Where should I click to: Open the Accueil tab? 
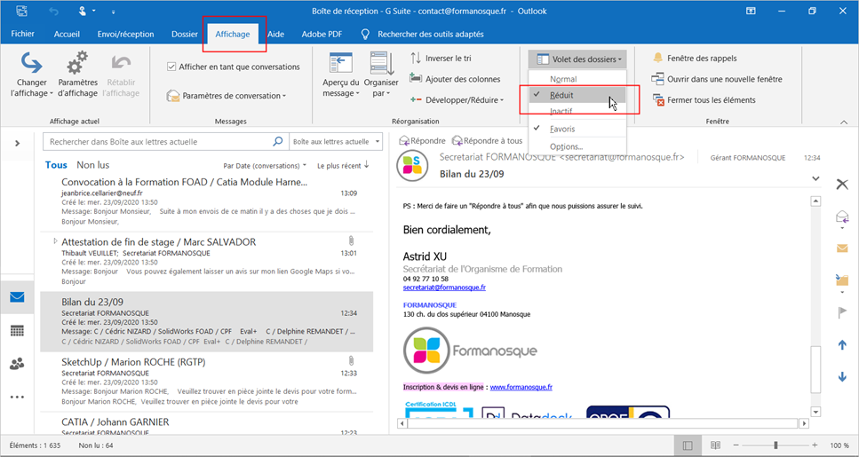click(67, 34)
